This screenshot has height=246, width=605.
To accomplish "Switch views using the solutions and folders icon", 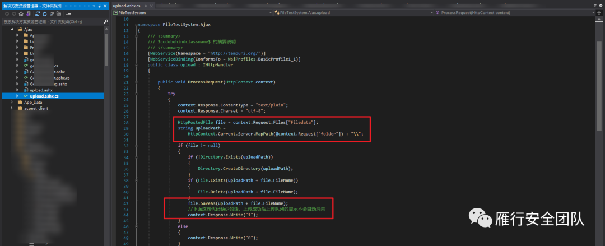I will point(28,13).
